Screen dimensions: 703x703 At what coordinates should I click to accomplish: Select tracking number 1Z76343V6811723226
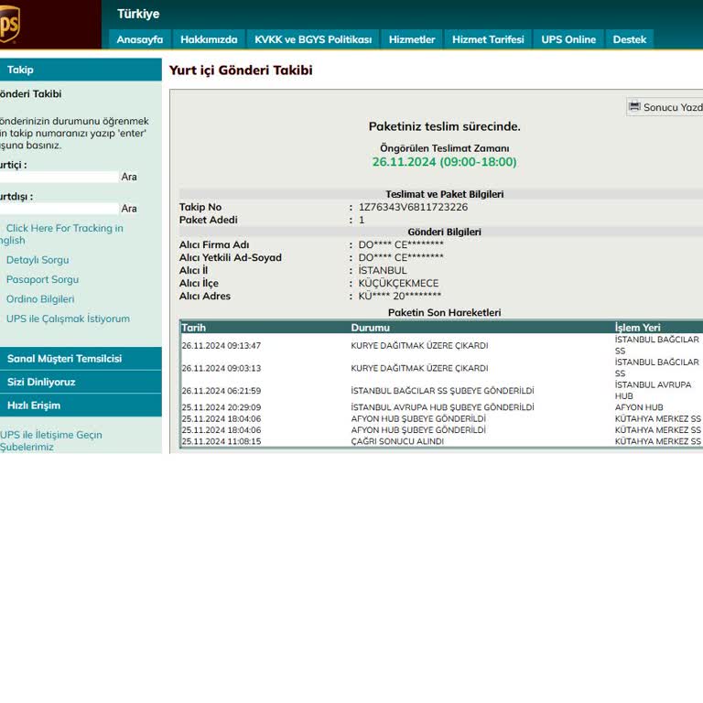click(x=413, y=207)
